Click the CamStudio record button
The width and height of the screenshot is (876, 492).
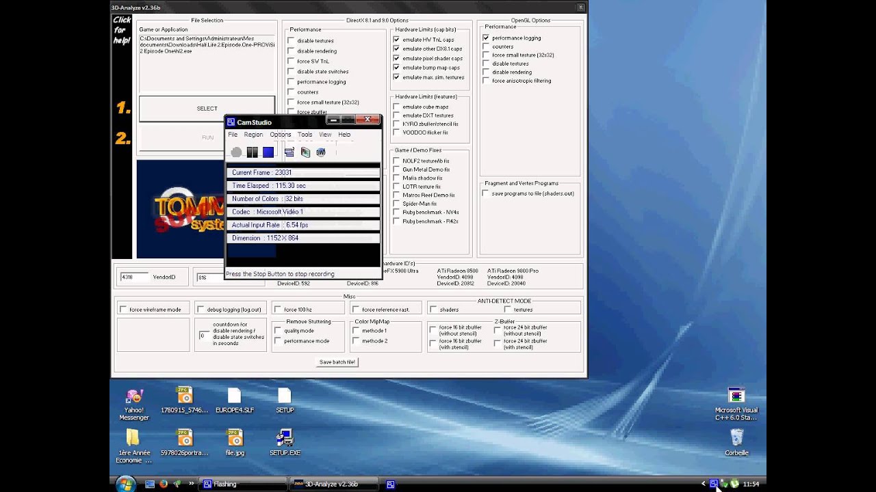click(236, 152)
